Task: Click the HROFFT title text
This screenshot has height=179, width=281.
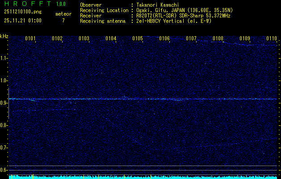Action: 28,4
